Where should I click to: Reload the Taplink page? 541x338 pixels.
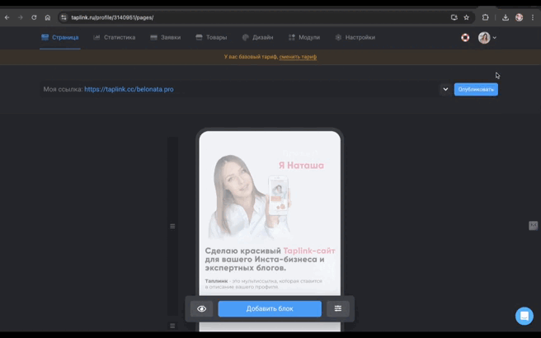tap(34, 17)
